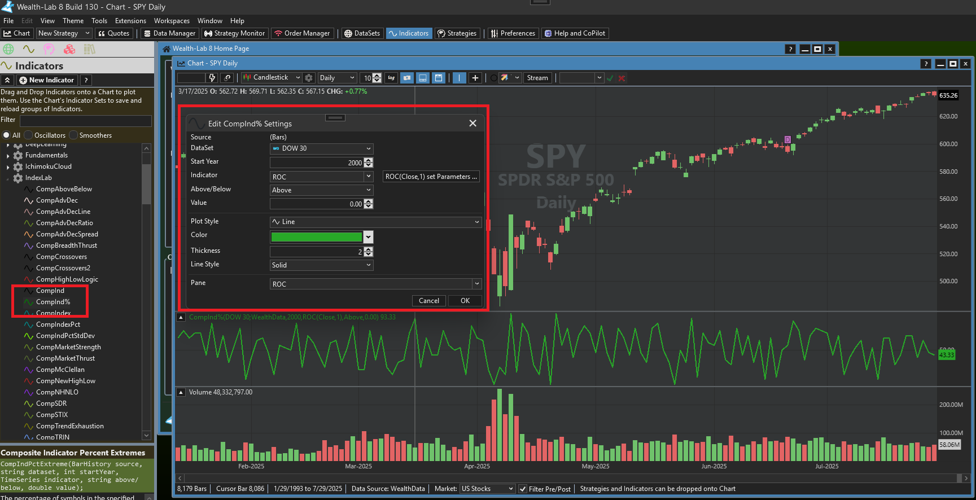Viewport: 976px width, 500px height.
Task: Click the red building blocks sidebar icon
Action: tap(69, 49)
